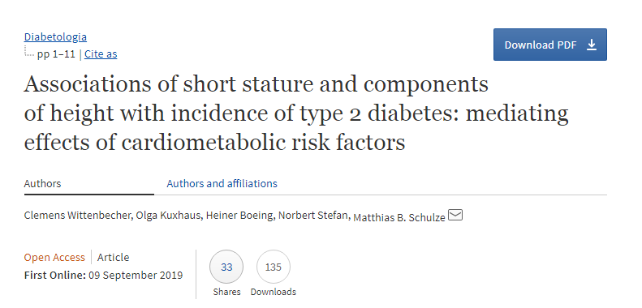The width and height of the screenshot is (642, 308).
Task: Click the Article type label
Action: click(x=113, y=257)
